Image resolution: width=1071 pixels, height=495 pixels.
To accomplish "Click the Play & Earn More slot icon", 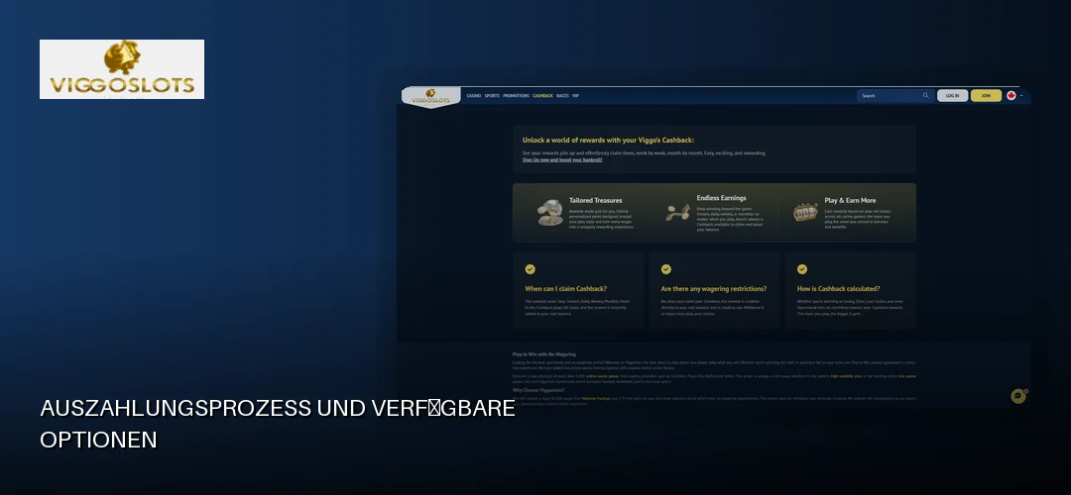I will click(805, 212).
